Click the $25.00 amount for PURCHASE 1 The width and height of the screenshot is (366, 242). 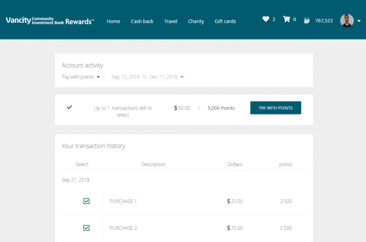point(235,201)
